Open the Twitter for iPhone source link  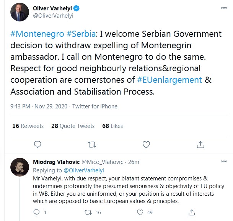click(95, 106)
